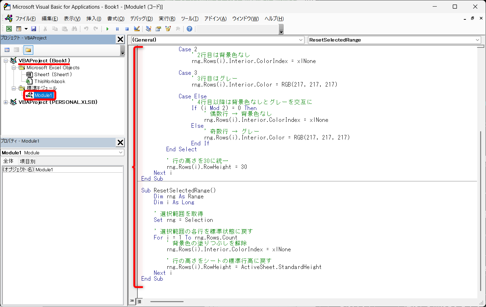Viewport: 486px width, 307px height.
Task: Open Object Browser toolbar icon
Action: [x=168, y=29]
